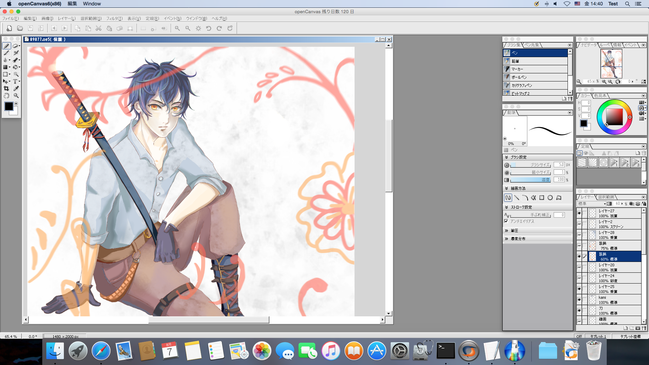Click the New document toolbar icon
The width and height of the screenshot is (649, 365).
9,28
